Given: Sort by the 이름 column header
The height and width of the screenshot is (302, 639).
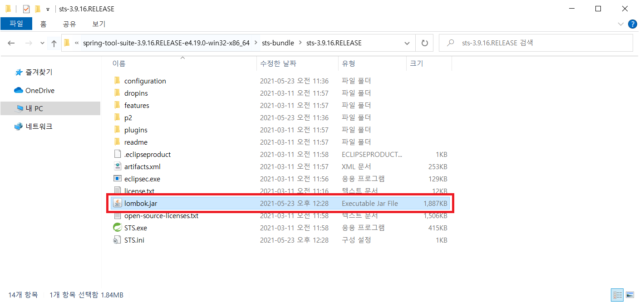Looking at the screenshot, I should click(x=119, y=63).
